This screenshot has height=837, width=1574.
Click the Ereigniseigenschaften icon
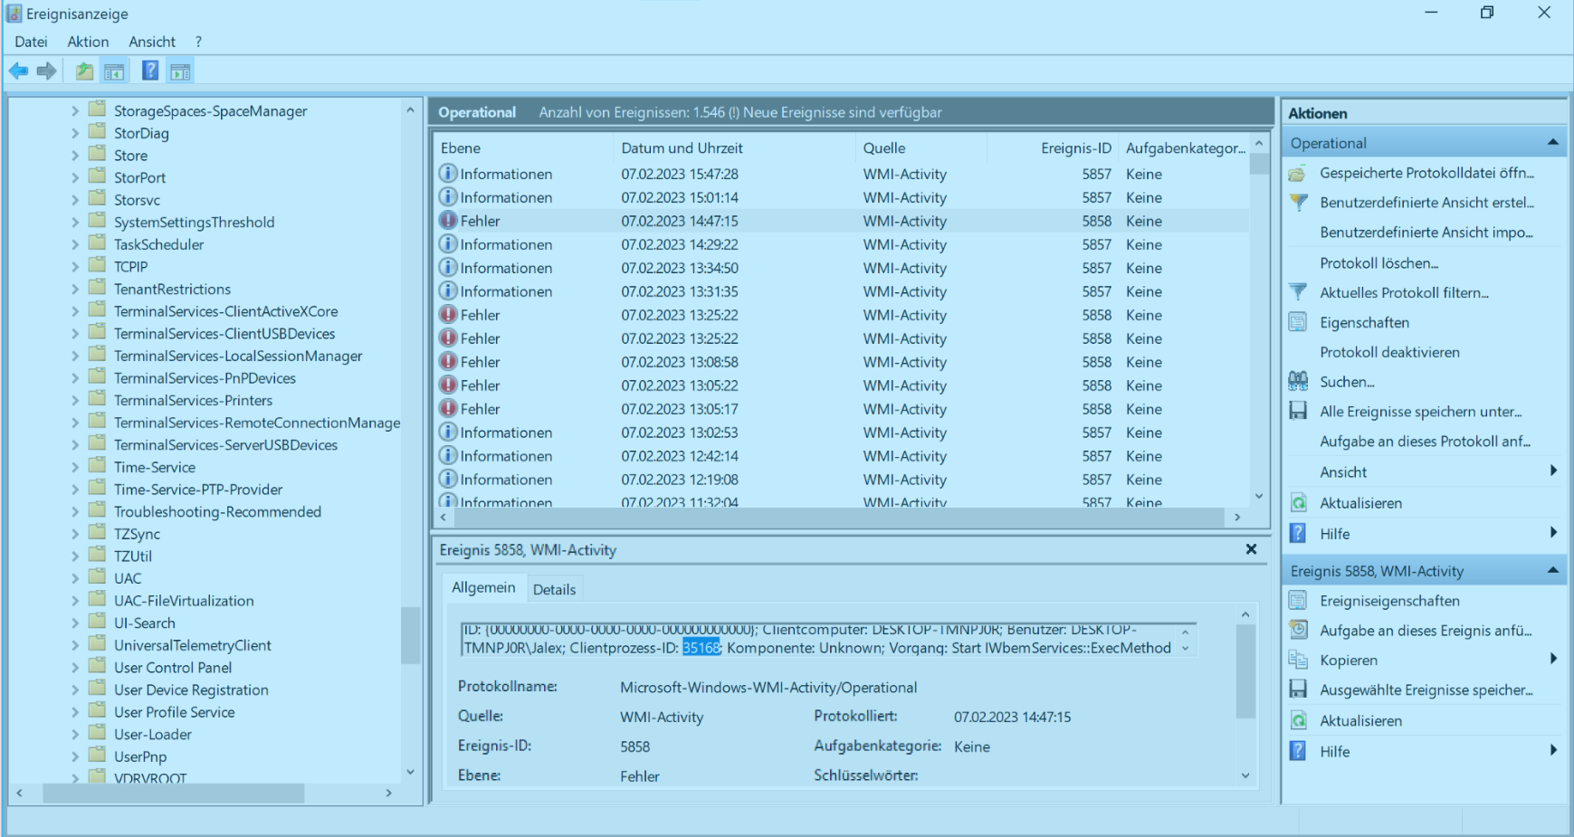pos(1298,601)
